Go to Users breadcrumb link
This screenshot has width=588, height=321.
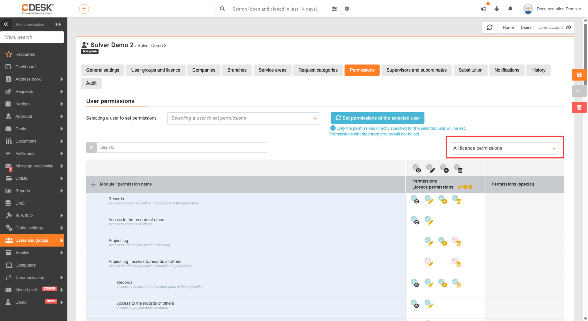click(x=526, y=27)
